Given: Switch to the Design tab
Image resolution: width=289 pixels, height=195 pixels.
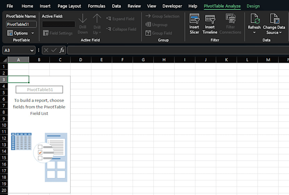Looking at the screenshot, I should [253, 6].
